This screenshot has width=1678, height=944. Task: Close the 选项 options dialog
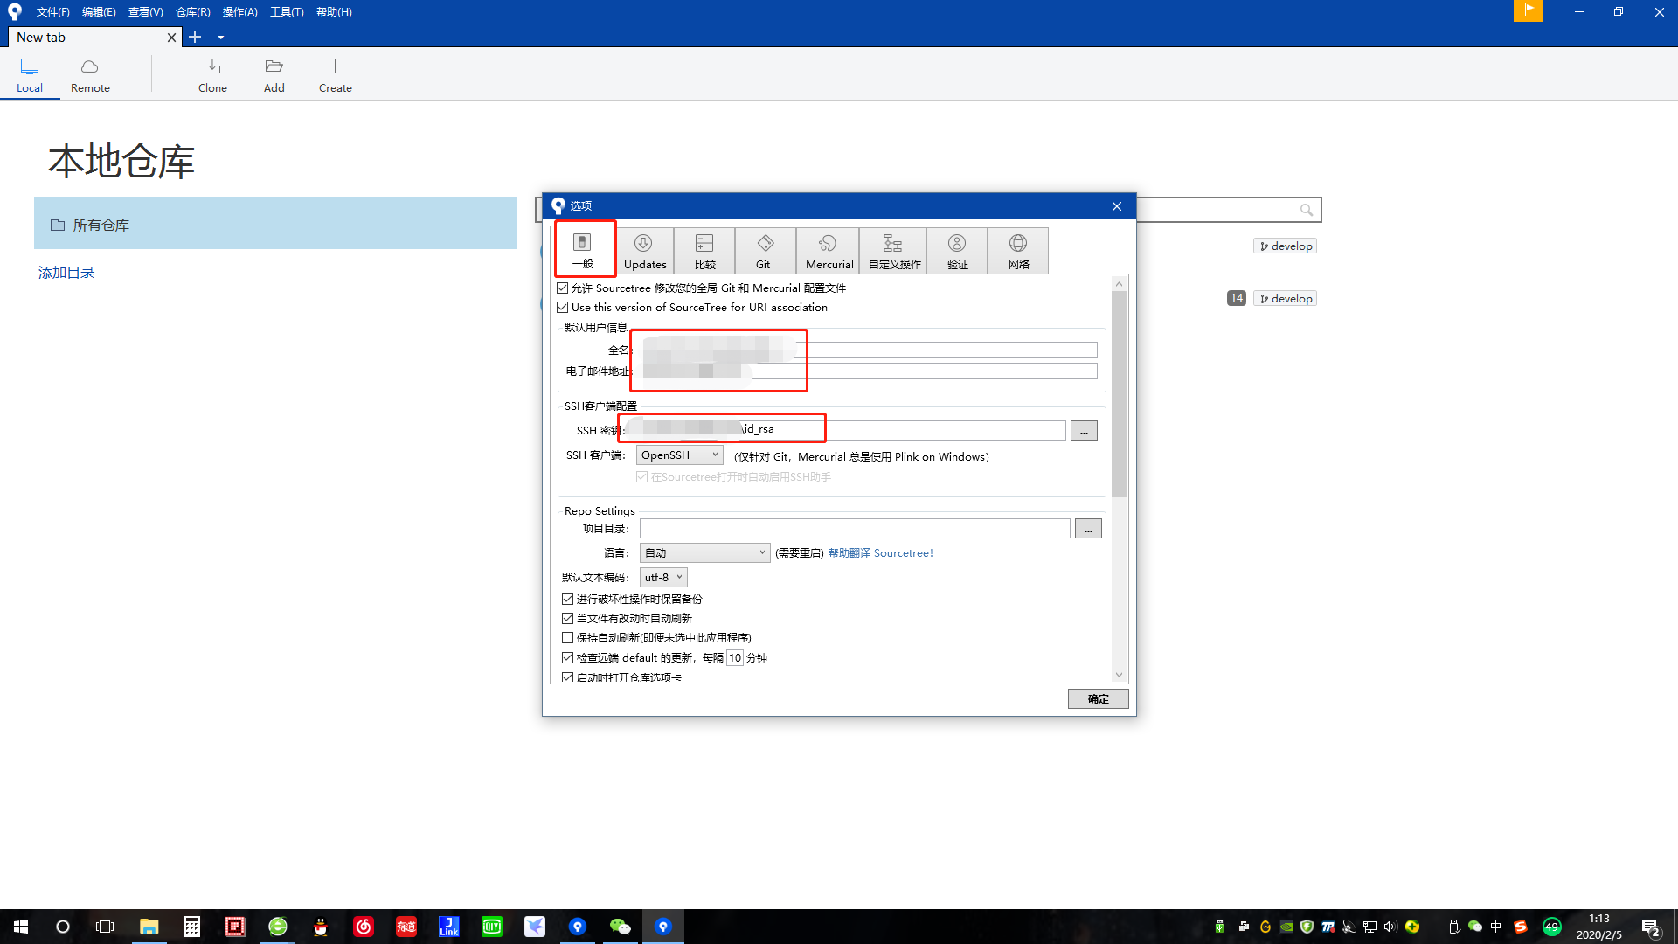pos(1116,206)
